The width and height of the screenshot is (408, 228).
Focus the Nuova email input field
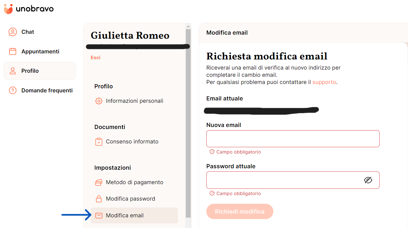click(293, 139)
